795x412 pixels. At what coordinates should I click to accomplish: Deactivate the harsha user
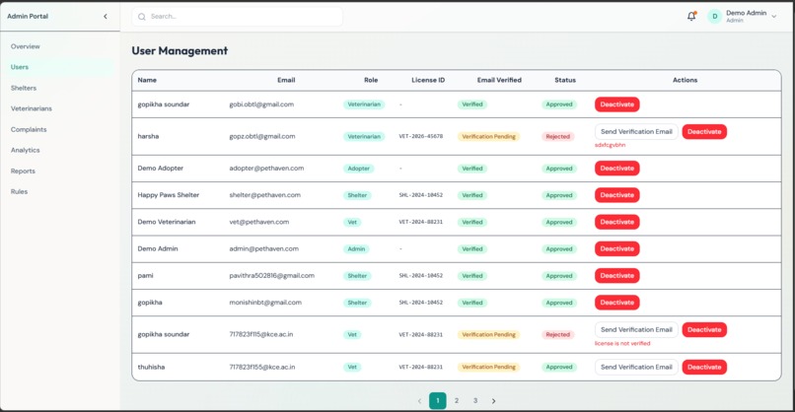704,132
